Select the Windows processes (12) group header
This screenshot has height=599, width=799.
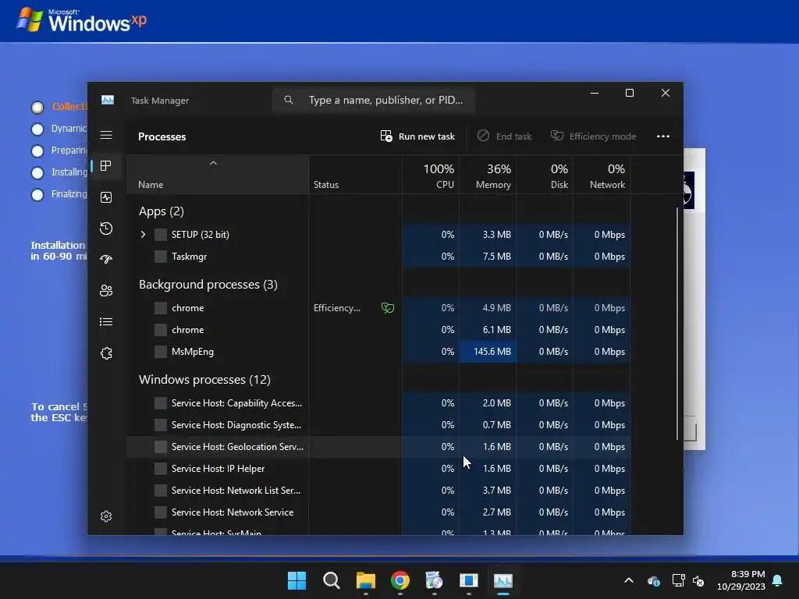pos(205,380)
